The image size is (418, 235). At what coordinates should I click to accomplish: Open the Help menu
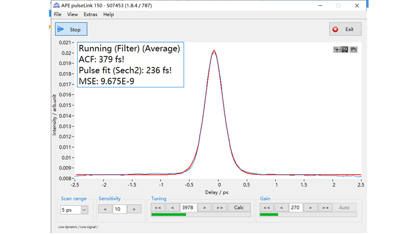point(108,14)
